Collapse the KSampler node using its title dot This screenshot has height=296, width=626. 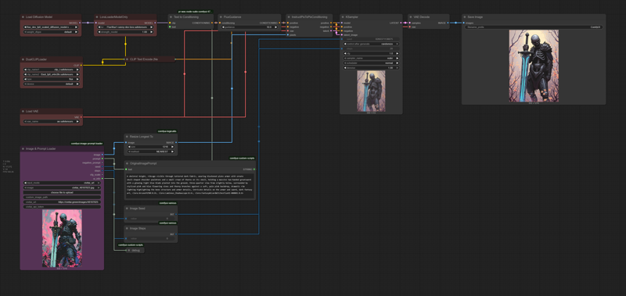pyautogui.click(x=343, y=17)
